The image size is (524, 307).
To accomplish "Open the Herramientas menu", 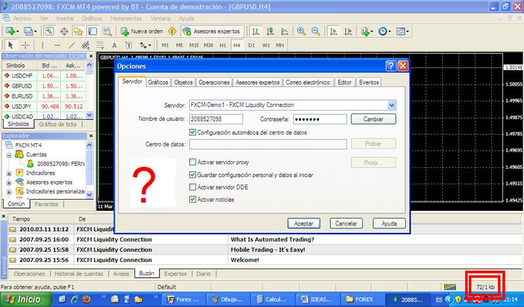I will click(126, 18).
